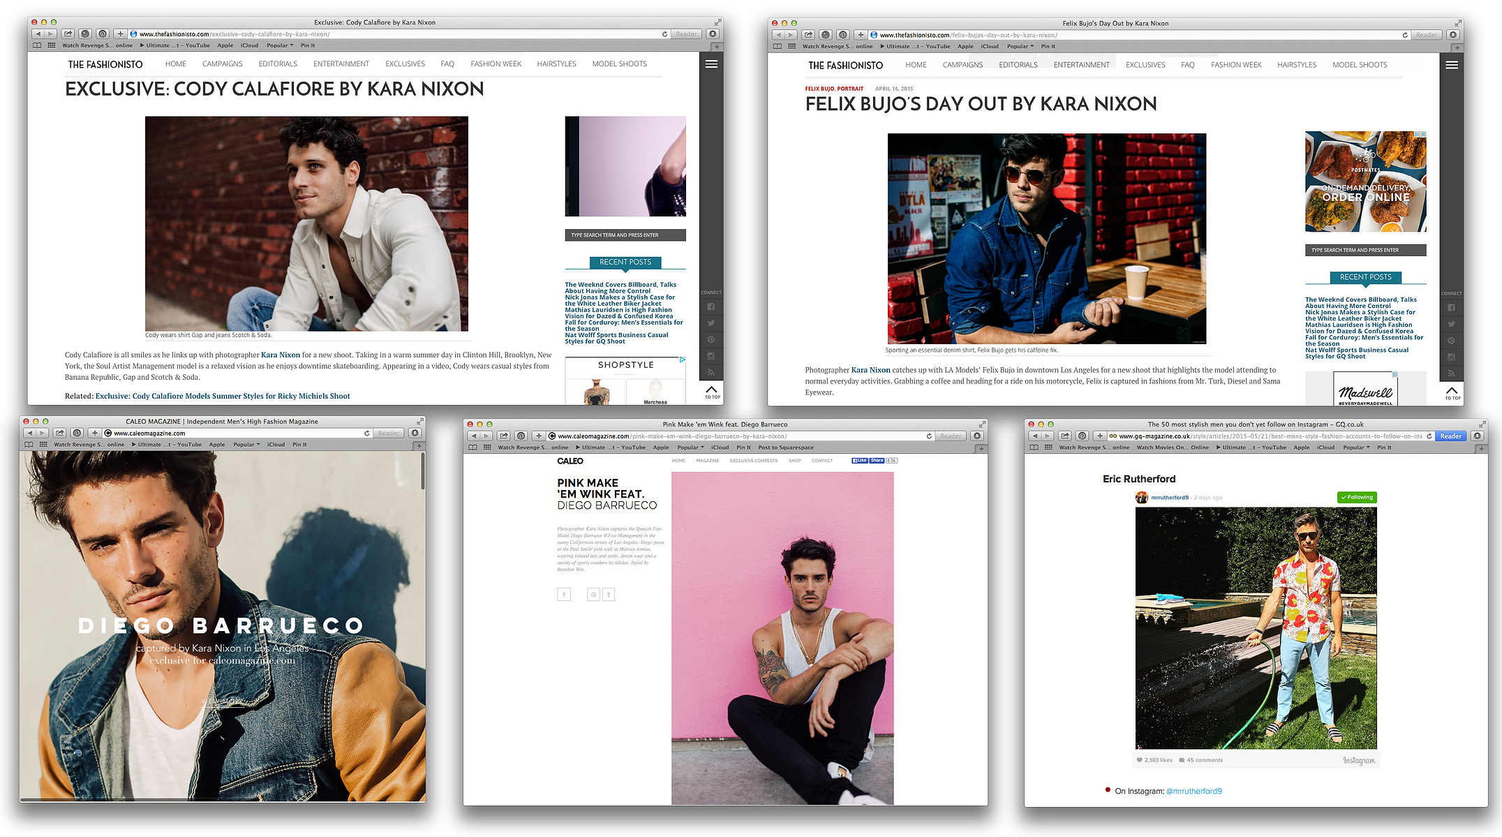Select MAGAZINE in CALEO navigation
1502x837 pixels.
click(707, 460)
